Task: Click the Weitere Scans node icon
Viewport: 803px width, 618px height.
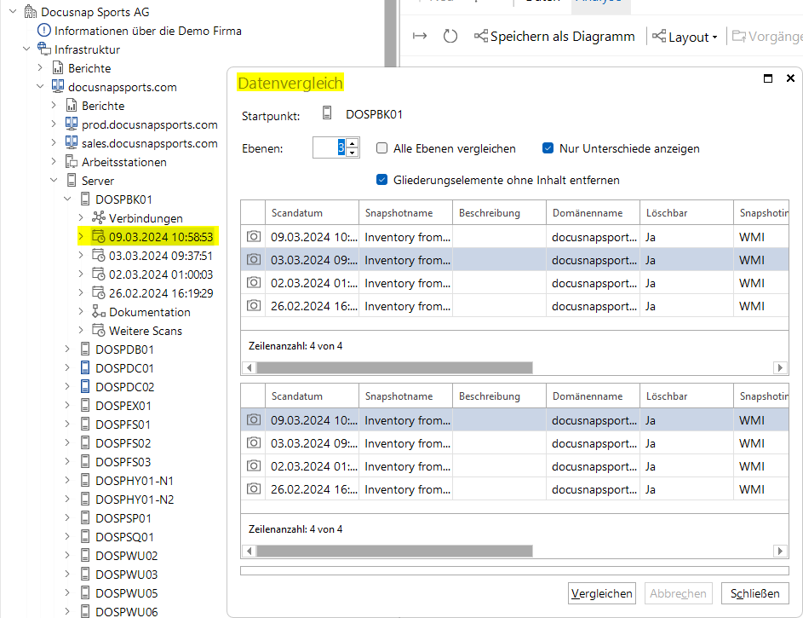Action: (98, 331)
